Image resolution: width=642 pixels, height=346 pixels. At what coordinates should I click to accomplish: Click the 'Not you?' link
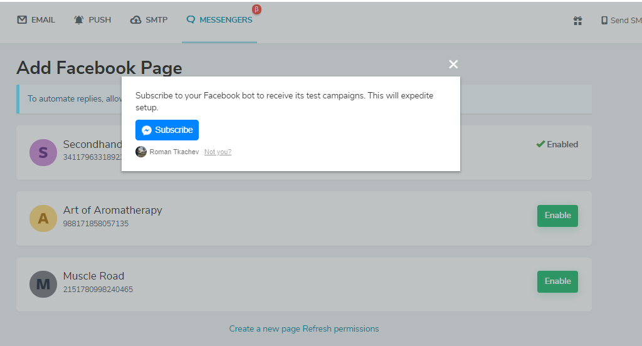(x=218, y=152)
